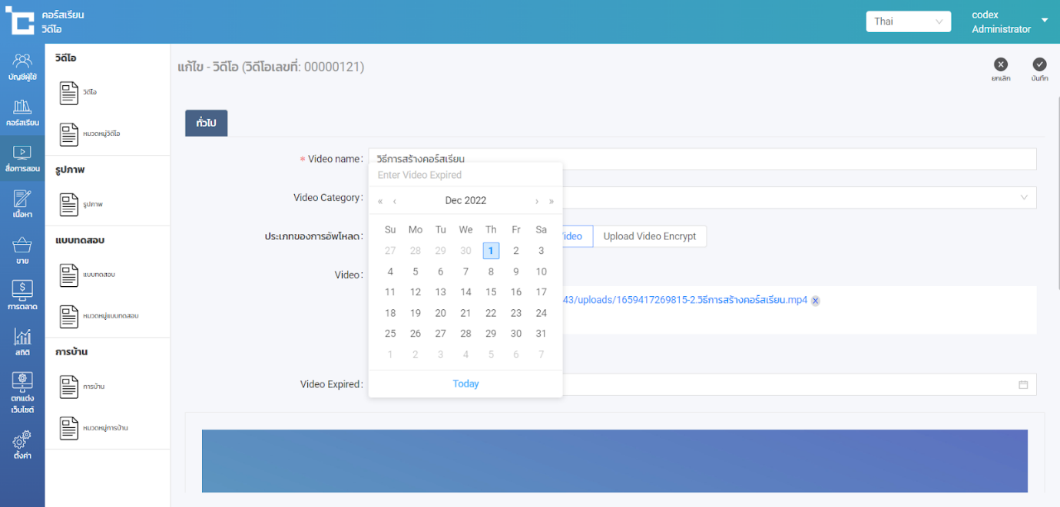This screenshot has width=1060, height=507.
Task: Switch to the ทั่วไป tab
Action: click(x=206, y=123)
